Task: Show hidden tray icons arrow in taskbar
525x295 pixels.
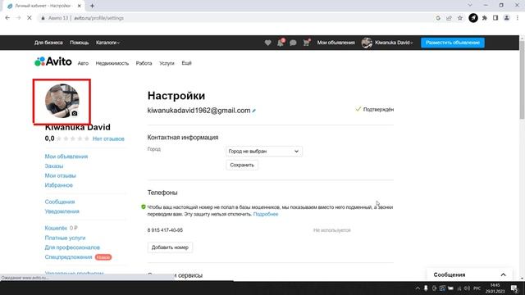Action: pos(418,288)
